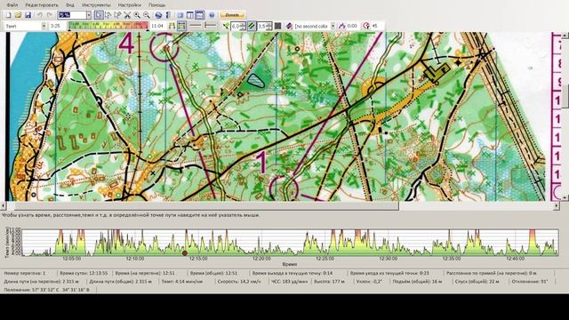Click the dark mask color swatch

coord(277,26)
